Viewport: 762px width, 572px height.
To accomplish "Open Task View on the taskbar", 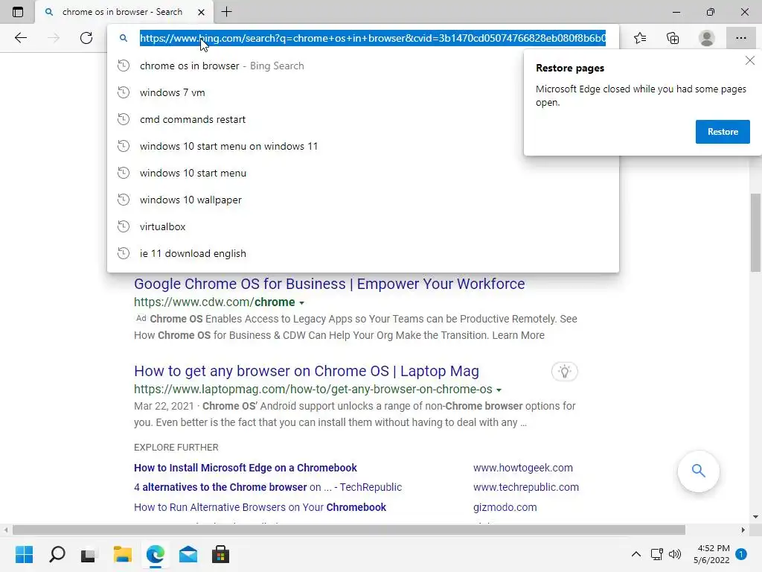I will 88,554.
